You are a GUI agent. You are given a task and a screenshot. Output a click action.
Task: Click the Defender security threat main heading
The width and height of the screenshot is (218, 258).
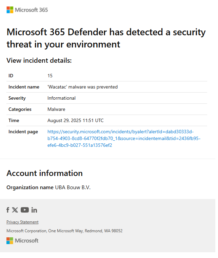[106, 38]
